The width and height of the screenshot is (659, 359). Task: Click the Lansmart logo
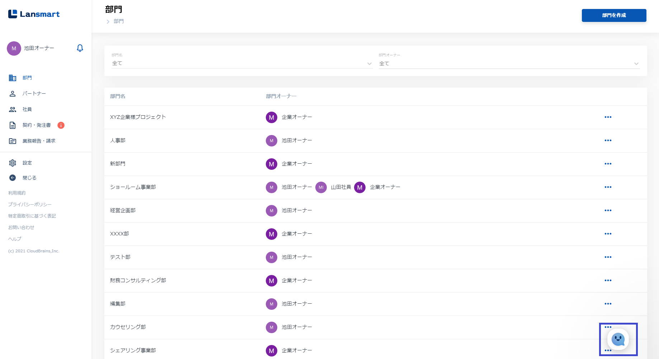34,14
